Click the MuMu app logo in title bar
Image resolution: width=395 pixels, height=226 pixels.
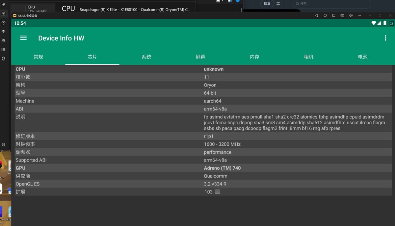click(x=15, y=15)
